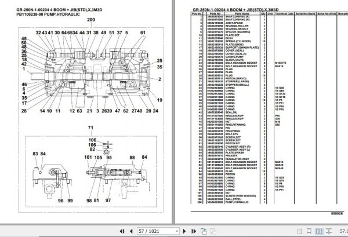The height and width of the screenshot is (237, 348).
Task: Click callout number 19 beside the pump diagram
Action: tap(159, 100)
